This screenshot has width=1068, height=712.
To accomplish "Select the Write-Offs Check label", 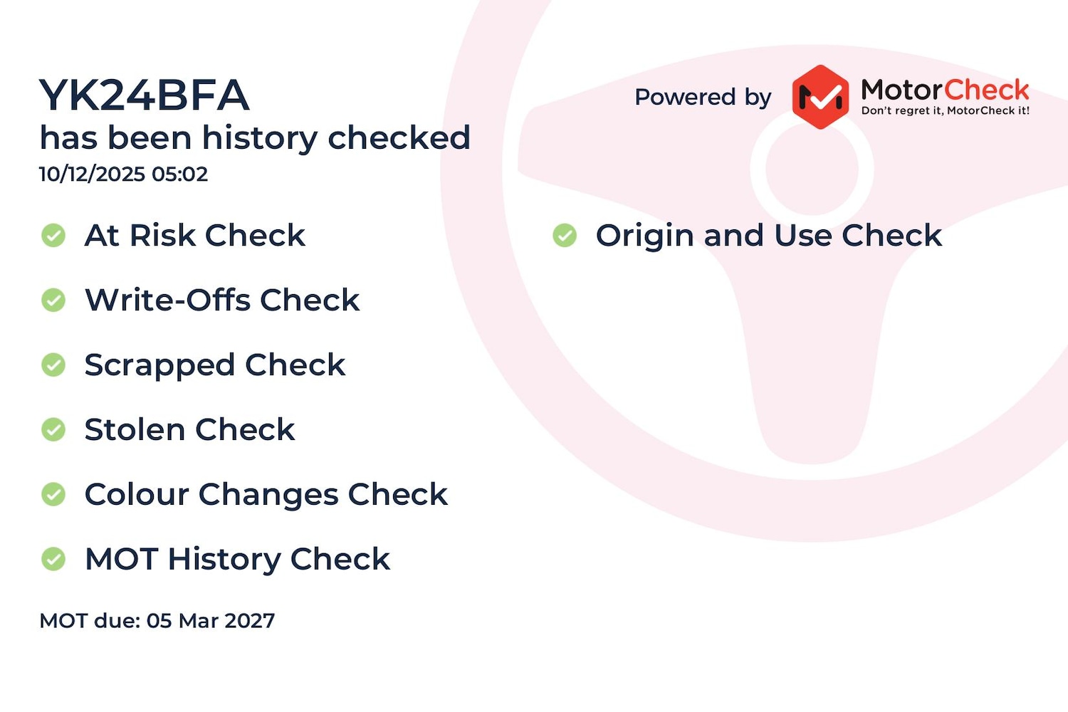I will coord(221,300).
